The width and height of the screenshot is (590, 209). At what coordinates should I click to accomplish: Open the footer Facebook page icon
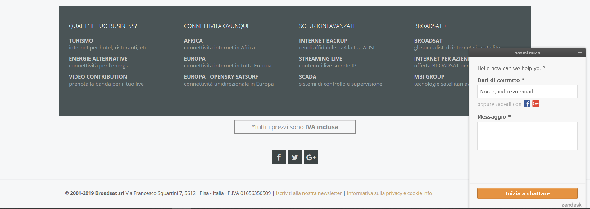(279, 157)
